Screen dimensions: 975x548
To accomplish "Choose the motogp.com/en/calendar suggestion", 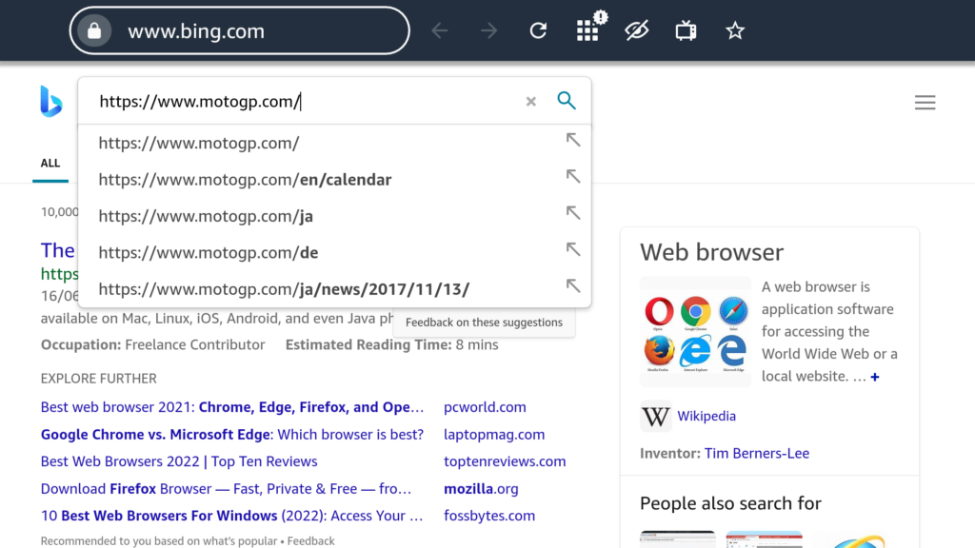I will (246, 180).
